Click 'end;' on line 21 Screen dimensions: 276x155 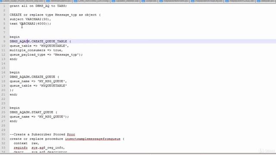pos(13,95)
